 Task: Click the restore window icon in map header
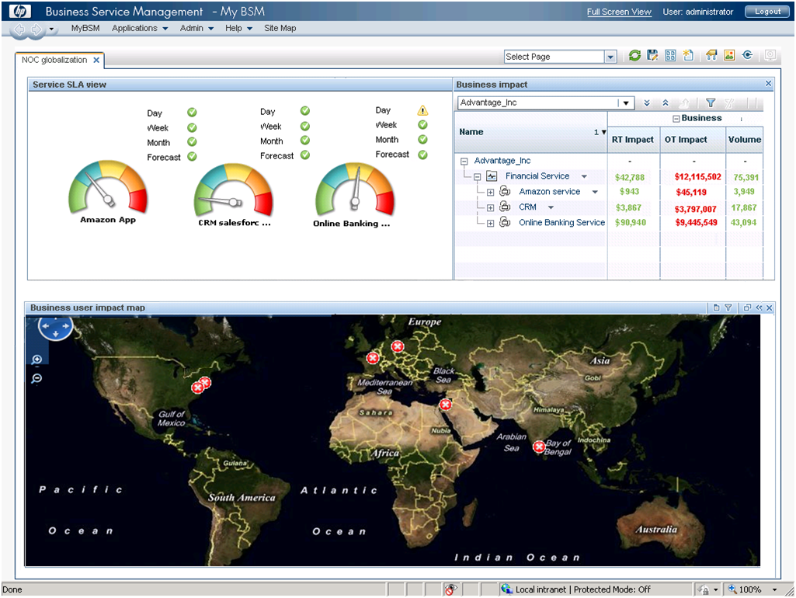coord(747,307)
